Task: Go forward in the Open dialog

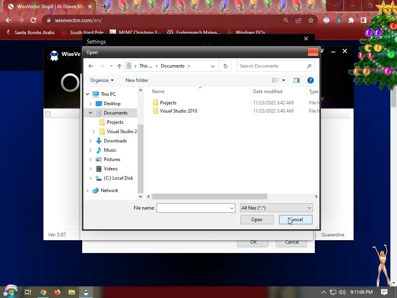Action: [102, 66]
